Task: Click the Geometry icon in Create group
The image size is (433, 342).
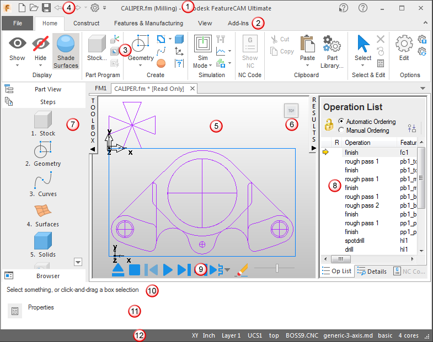Action: pos(140,44)
